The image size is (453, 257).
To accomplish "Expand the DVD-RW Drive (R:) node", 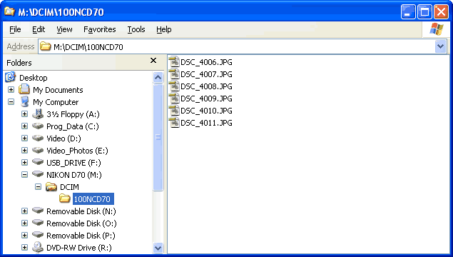I will pos(24,248).
